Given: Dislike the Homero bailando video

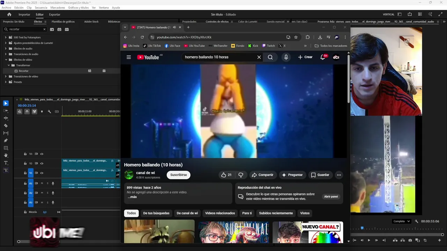Looking at the screenshot, I should [241, 175].
